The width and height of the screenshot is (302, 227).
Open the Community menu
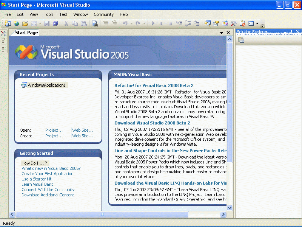pyautogui.click(x=103, y=14)
